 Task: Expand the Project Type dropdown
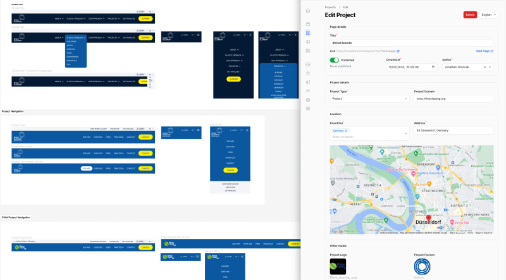tap(369, 99)
